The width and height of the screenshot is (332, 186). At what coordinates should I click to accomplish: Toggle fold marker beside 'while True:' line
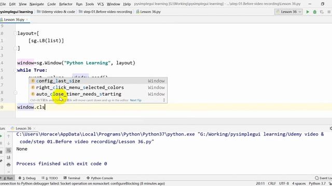(x=15, y=70)
